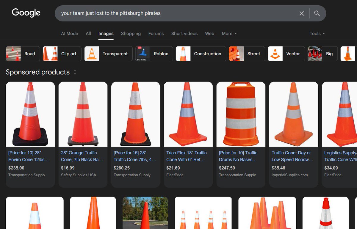357x229 pixels.
Task: Switch to the All results tab
Action: (88, 34)
